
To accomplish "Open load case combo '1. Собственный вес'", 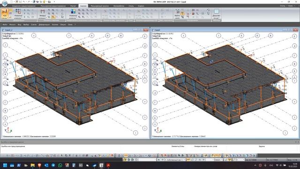I will 175,160.
